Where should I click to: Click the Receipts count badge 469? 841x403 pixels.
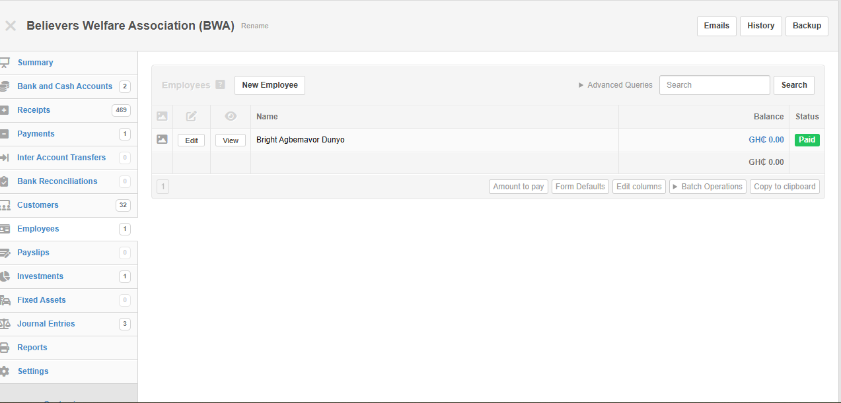point(121,110)
